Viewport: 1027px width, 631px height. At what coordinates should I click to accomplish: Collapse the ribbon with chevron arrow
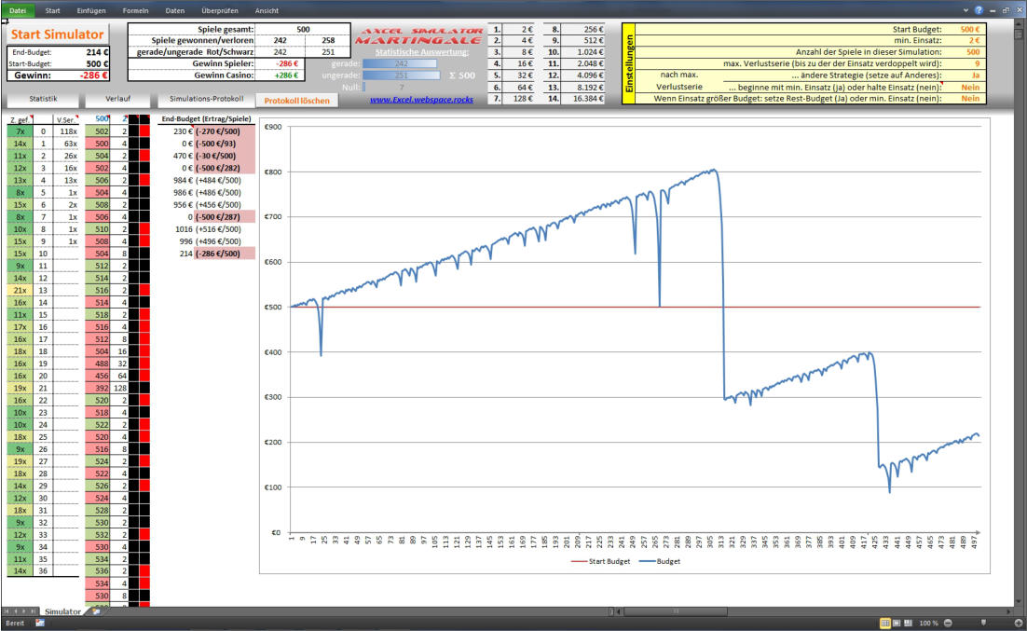(x=966, y=9)
